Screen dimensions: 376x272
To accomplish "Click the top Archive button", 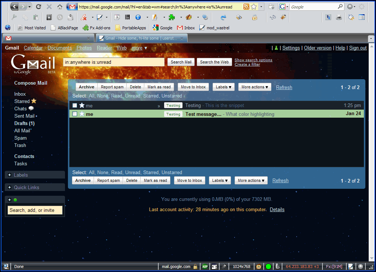I will [x=87, y=87].
